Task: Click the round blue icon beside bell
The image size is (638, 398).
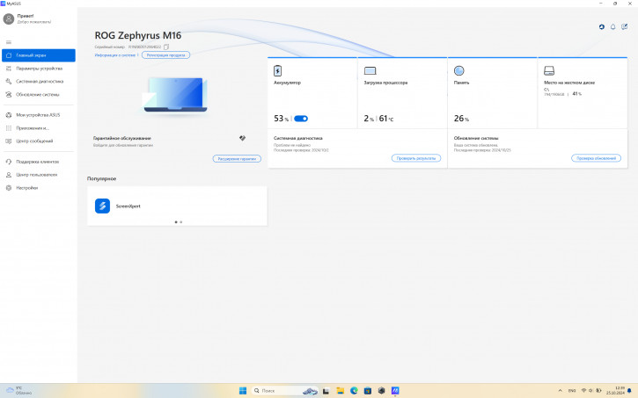Action: [x=601, y=27]
